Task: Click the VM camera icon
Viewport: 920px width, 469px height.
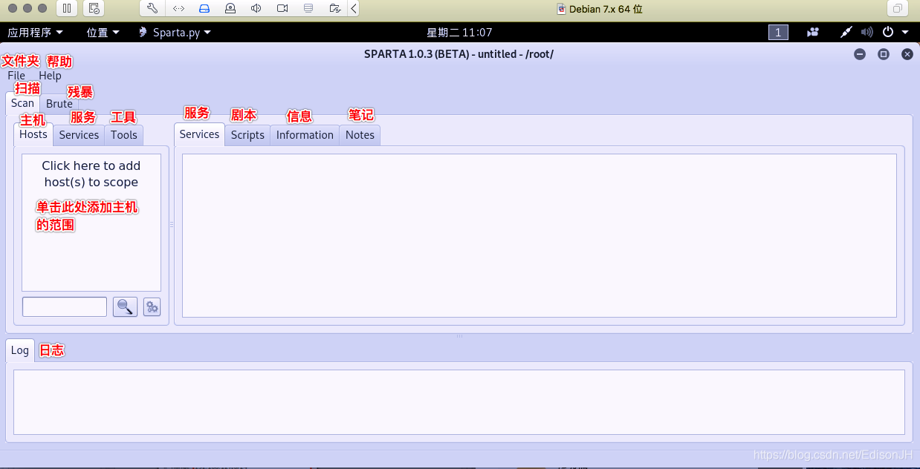Action: coord(282,9)
